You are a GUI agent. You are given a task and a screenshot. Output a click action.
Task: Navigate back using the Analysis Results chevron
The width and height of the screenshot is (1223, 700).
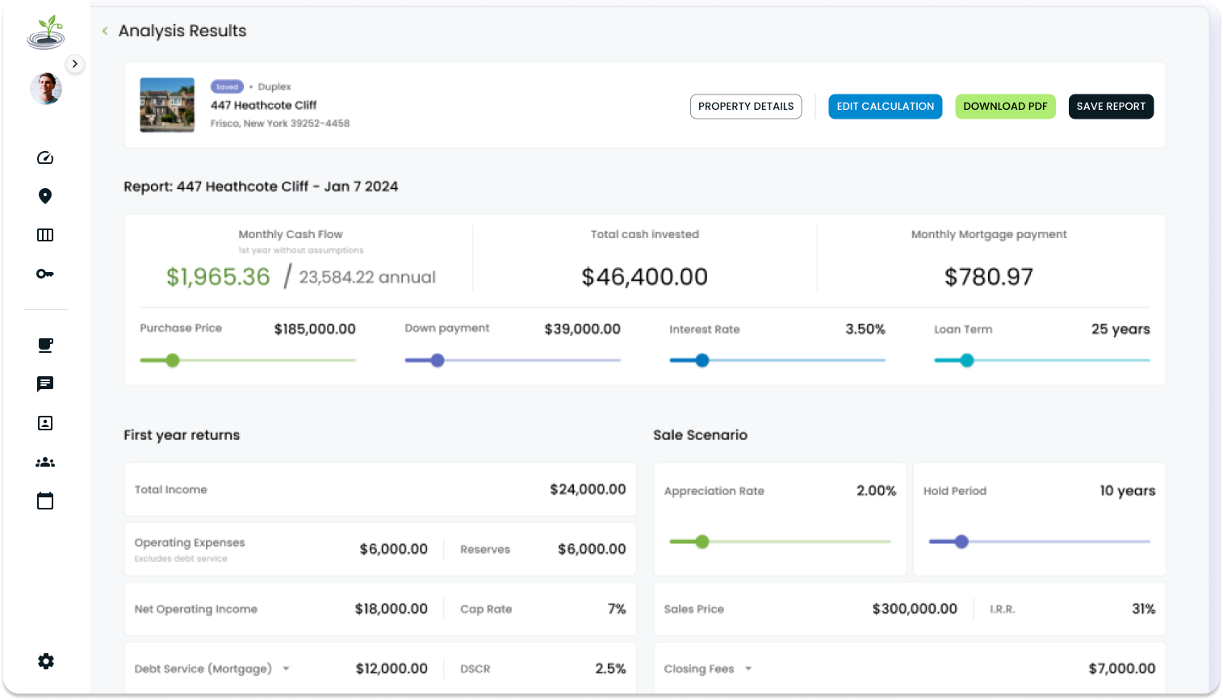click(x=105, y=30)
